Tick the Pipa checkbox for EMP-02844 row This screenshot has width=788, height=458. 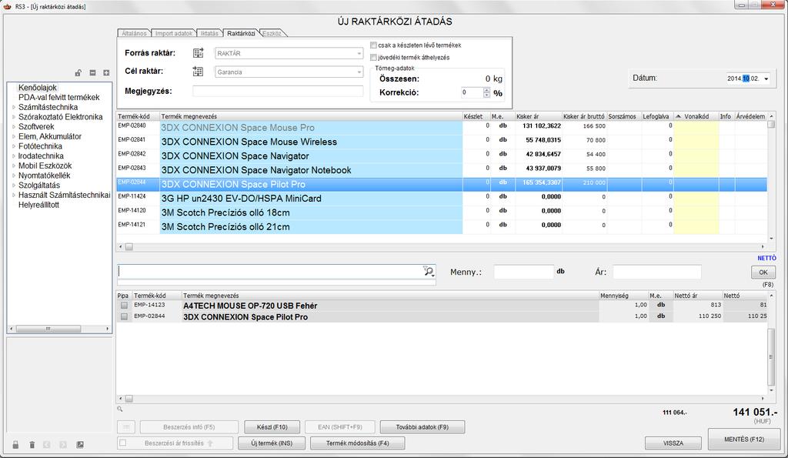[124, 316]
